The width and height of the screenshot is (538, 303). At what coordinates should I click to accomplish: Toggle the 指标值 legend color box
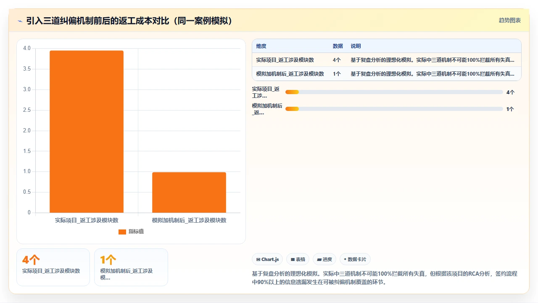point(122,232)
